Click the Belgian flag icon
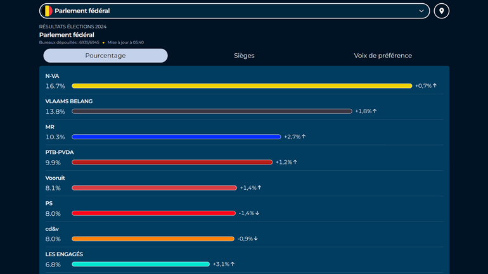Viewport: 488px width, 274px height. point(48,11)
